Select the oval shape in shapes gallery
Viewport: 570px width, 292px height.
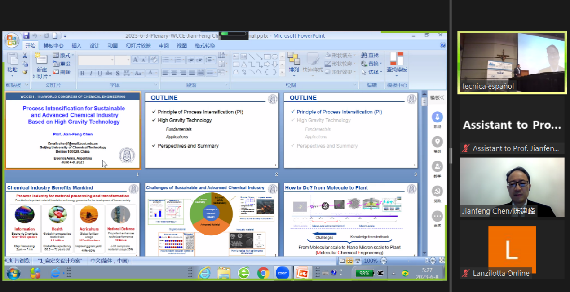274,57
